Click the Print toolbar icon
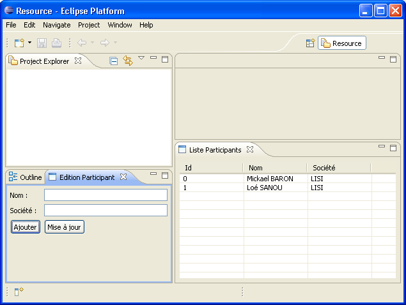The width and height of the screenshot is (406, 305). pyautogui.click(x=57, y=43)
